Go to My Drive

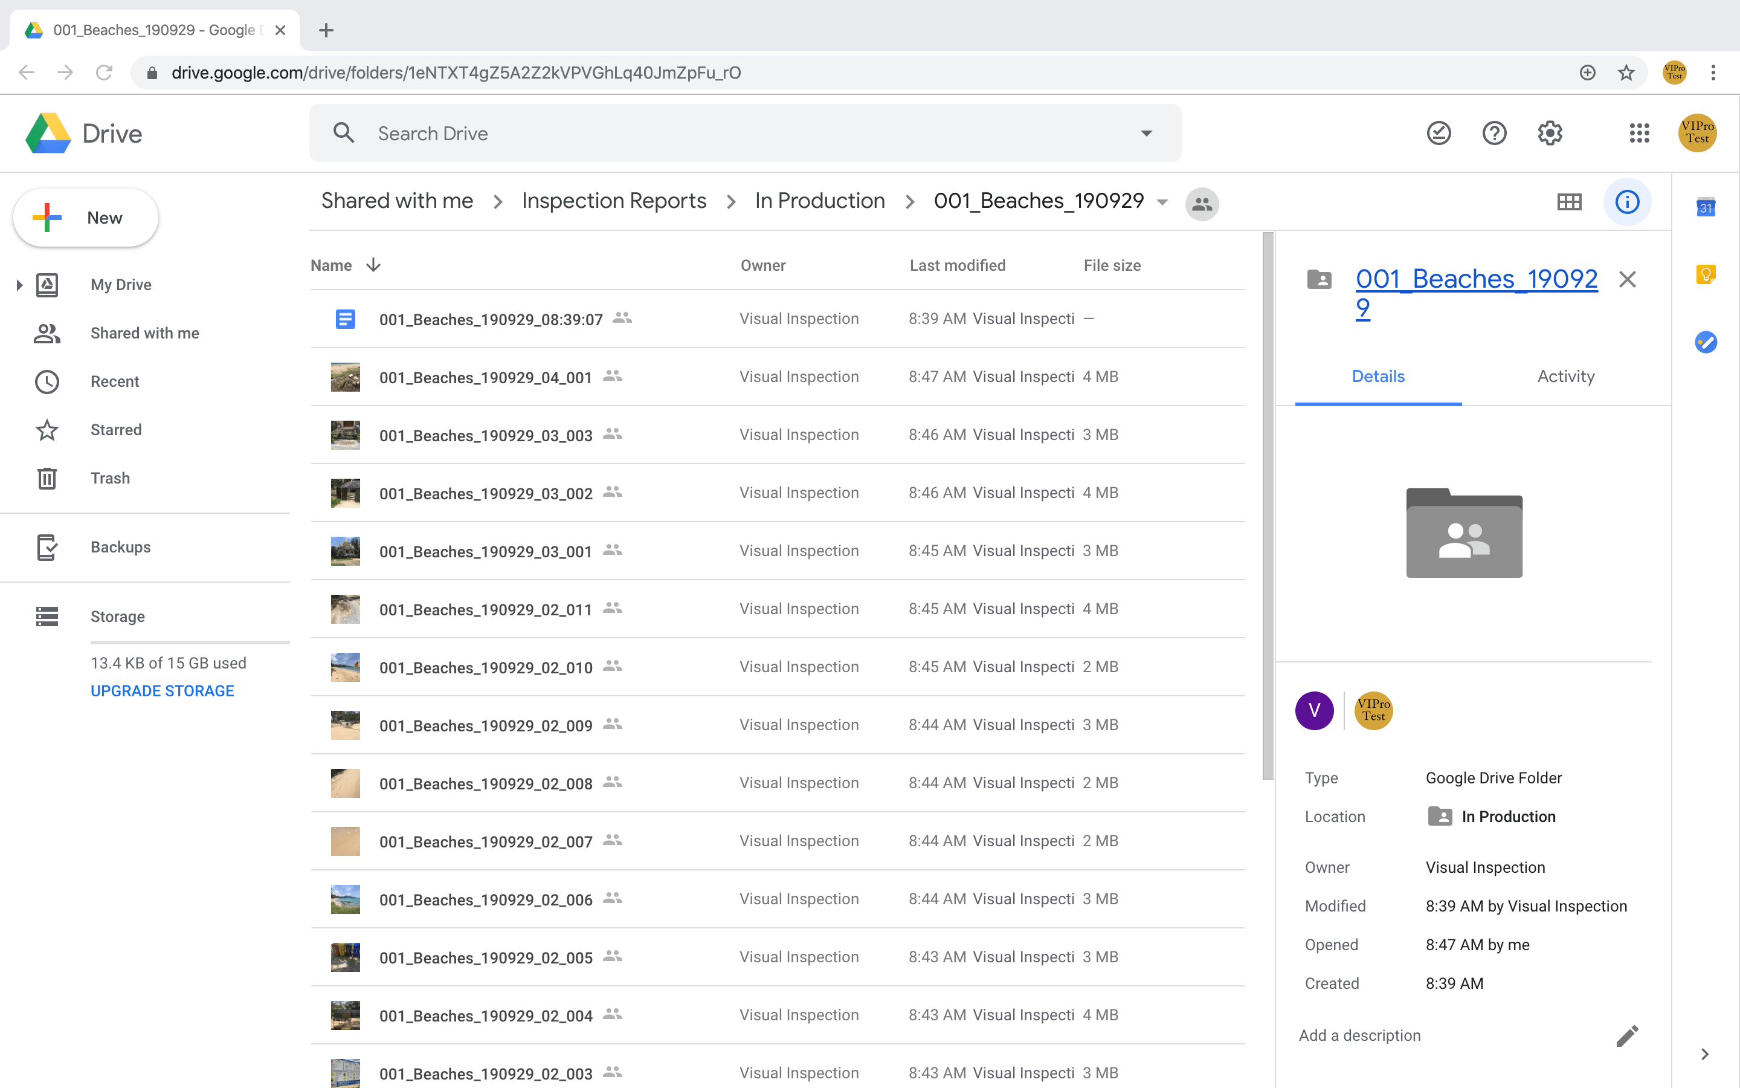(121, 285)
